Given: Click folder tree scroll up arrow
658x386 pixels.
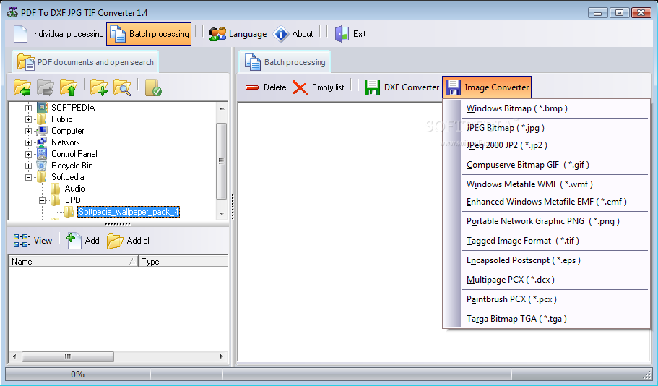Looking at the screenshot, I should tap(222, 108).
